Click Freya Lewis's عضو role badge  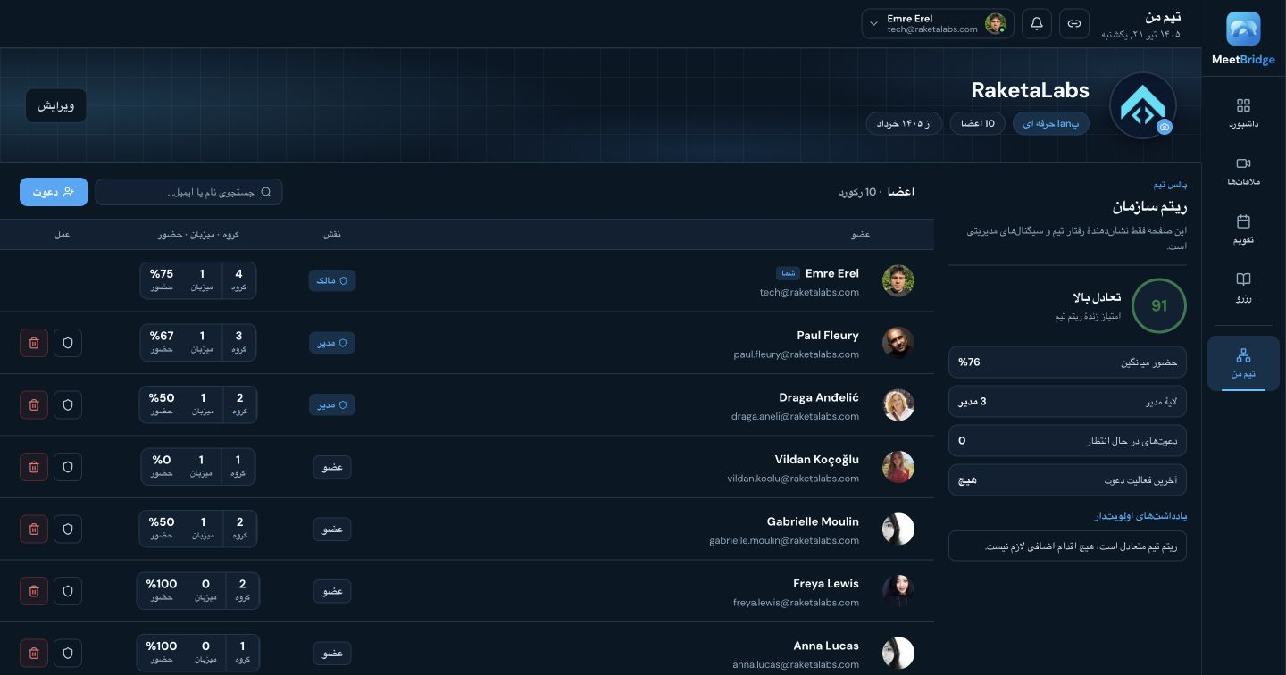[332, 591]
